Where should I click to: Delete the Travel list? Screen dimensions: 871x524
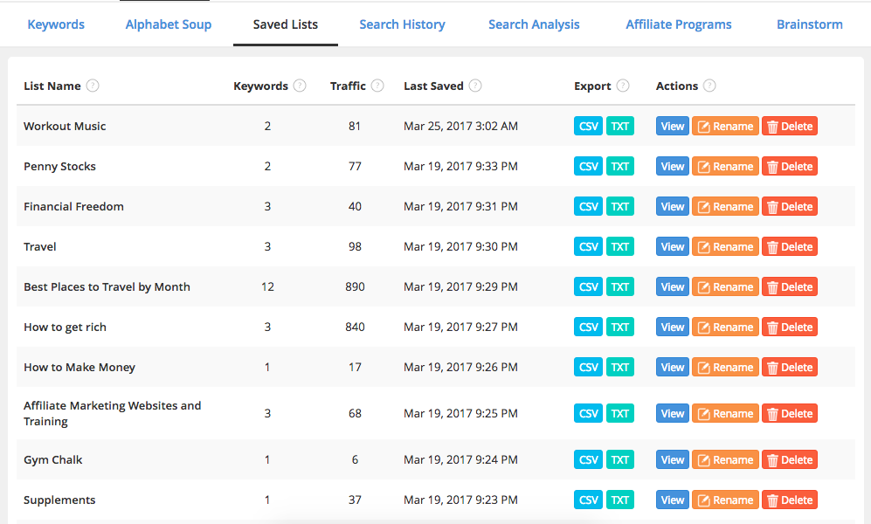pyautogui.click(x=790, y=246)
